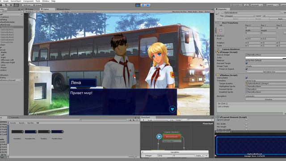Adjust the Game view Scale slider
Image resolution: width=286 pixels, height=161 pixels.
coord(82,12)
